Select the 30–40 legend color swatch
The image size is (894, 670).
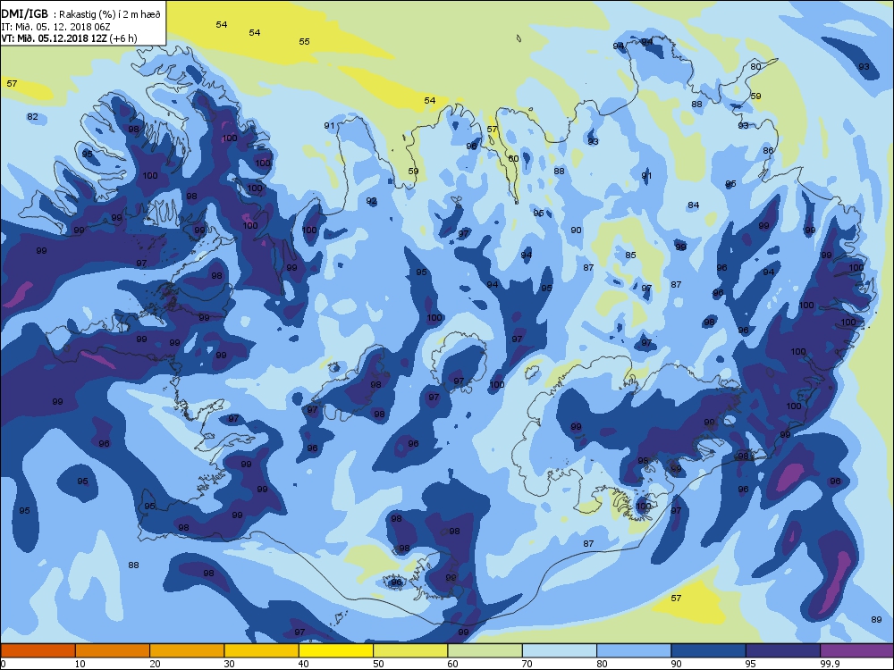tap(262, 650)
